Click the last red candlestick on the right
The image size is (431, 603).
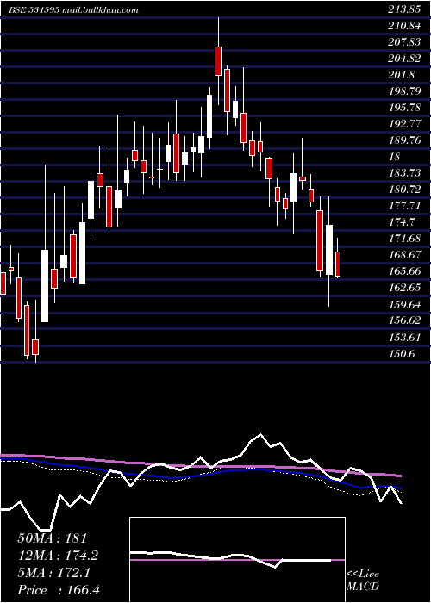(338, 264)
